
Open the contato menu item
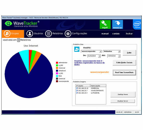(116, 34)
